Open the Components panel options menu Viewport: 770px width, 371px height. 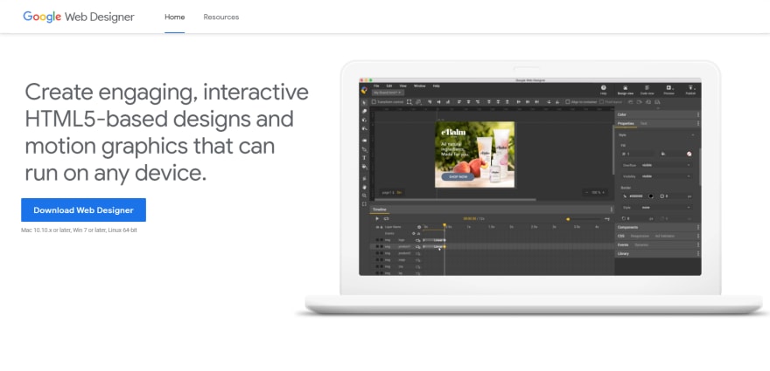click(698, 228)
